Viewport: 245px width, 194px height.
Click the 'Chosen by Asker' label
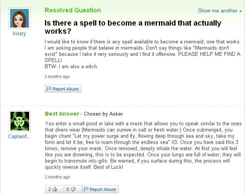pos(103,114)
